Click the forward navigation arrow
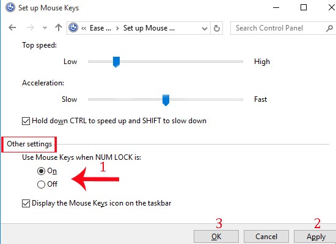Viewport: 336px width, 244px height. 30,27
